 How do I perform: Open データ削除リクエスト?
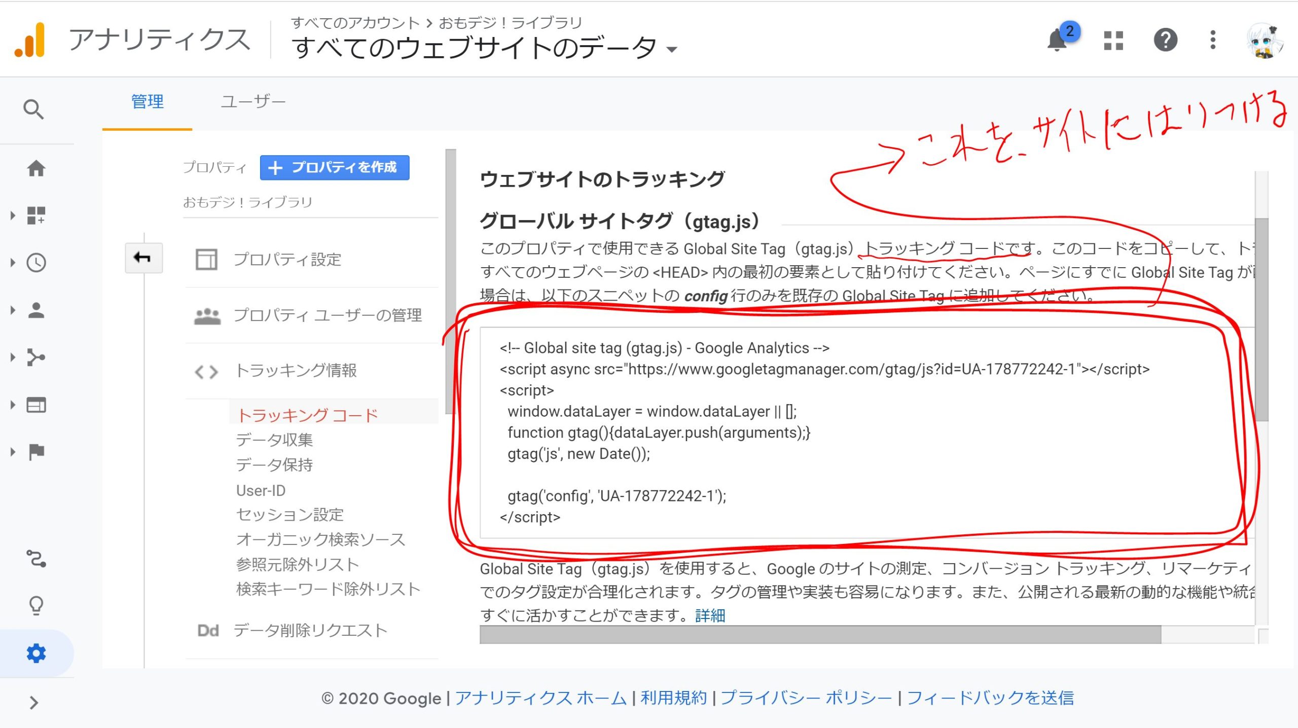[x=310, y=631]
